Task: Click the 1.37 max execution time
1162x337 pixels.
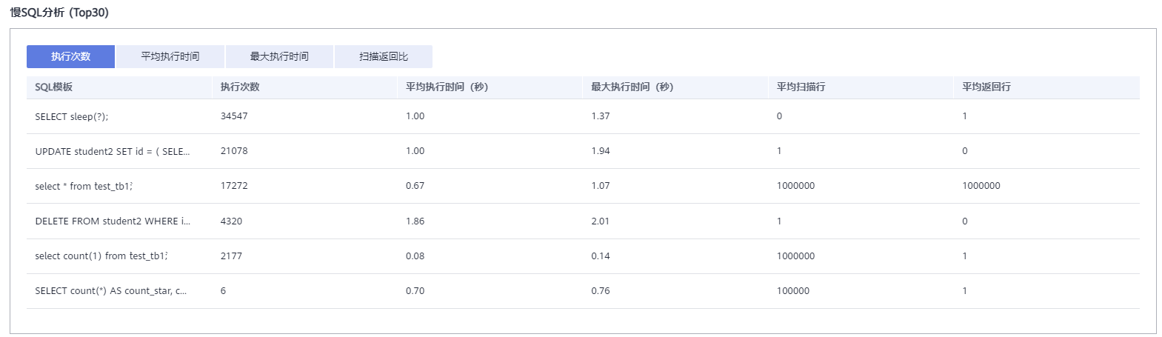Action: coord(601,116)
